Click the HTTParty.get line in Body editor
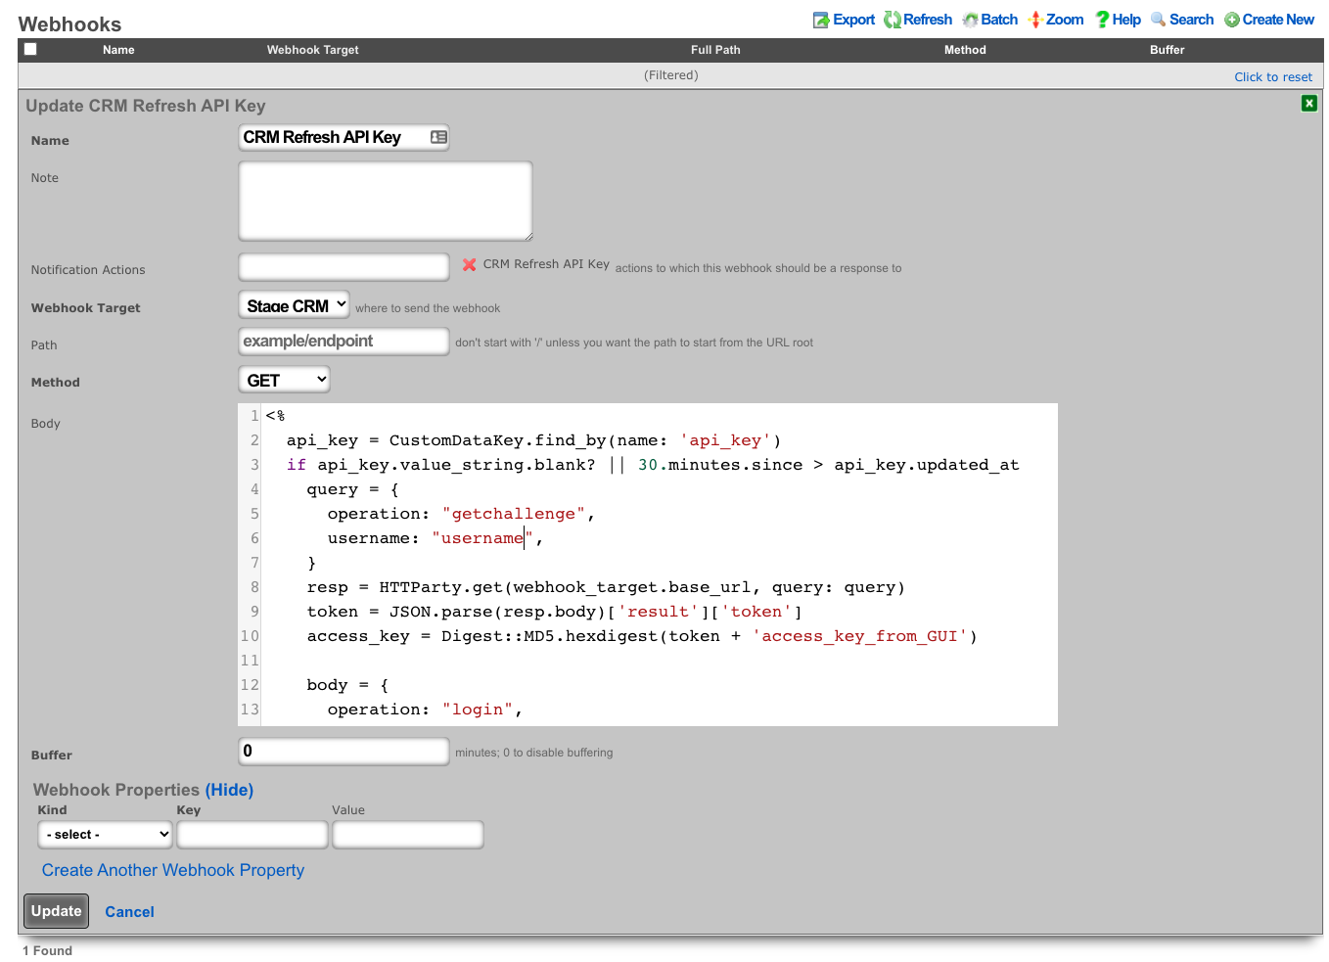Viewport: 1329px width, 962px height. coord(606,587)
